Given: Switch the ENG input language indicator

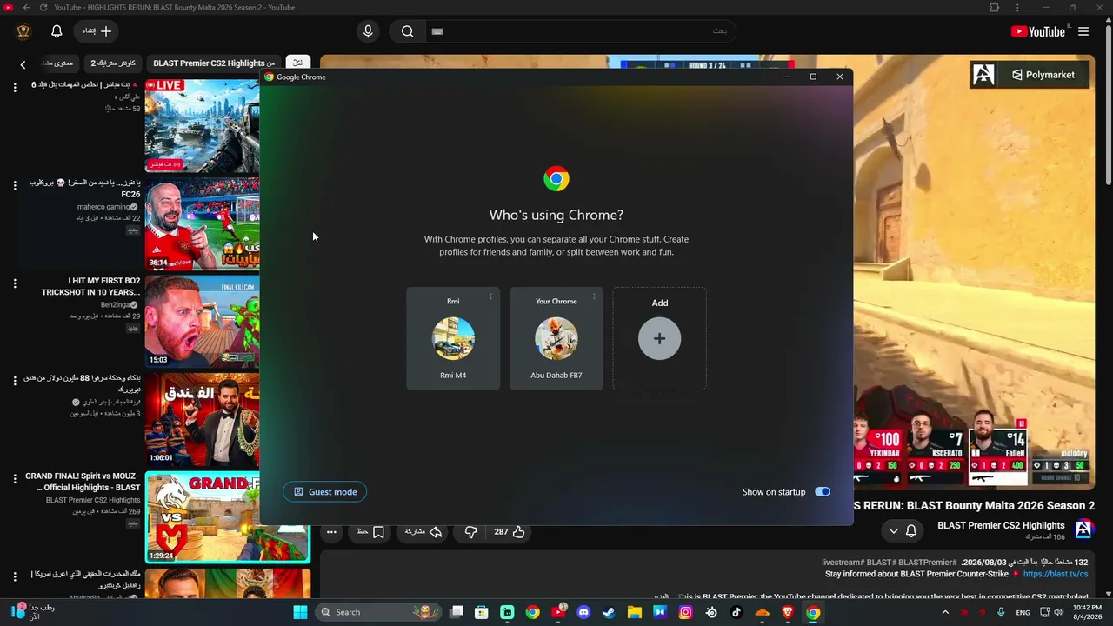Looking at the screenshot, I should pyautogui.click(x=1023, y=612).
